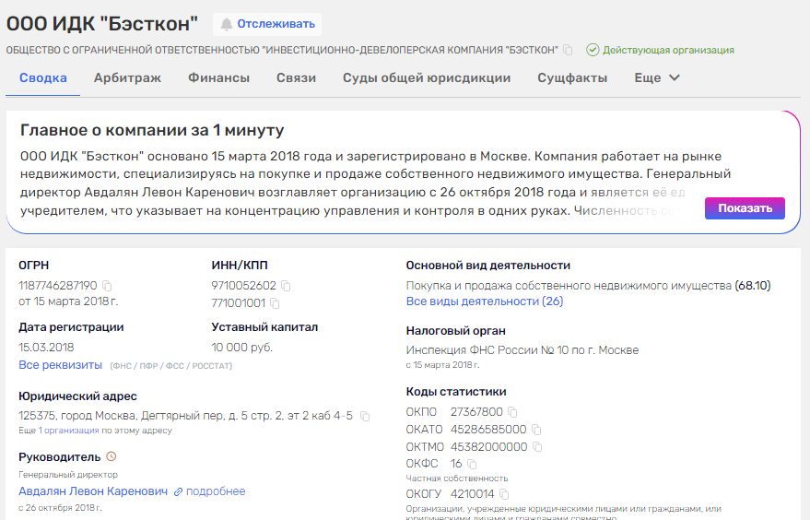Image resolution: width=810 pixels, height=520 pixels.
Task: Copy the full organization name
Action: 568,50
